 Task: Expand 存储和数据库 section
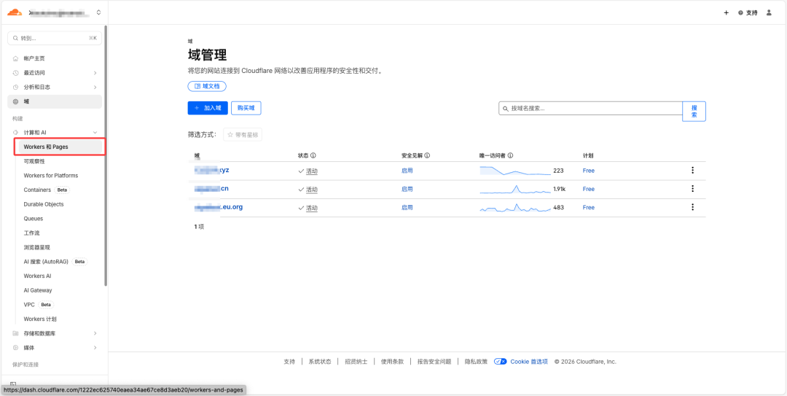click(95, 333)
